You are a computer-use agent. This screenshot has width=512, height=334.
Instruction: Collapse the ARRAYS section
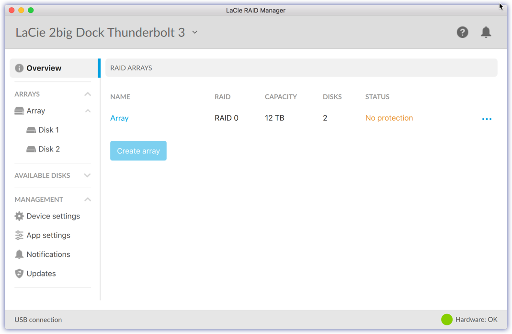point(88,94)
